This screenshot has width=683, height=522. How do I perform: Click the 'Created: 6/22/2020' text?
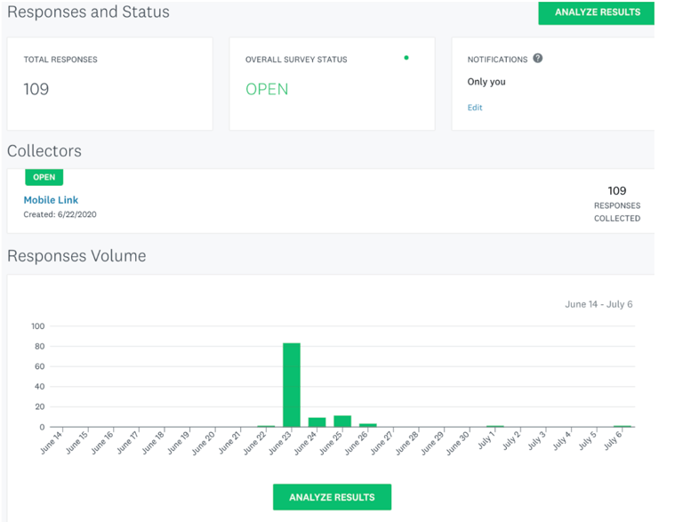pyautogui.click(x=60, y=214)
